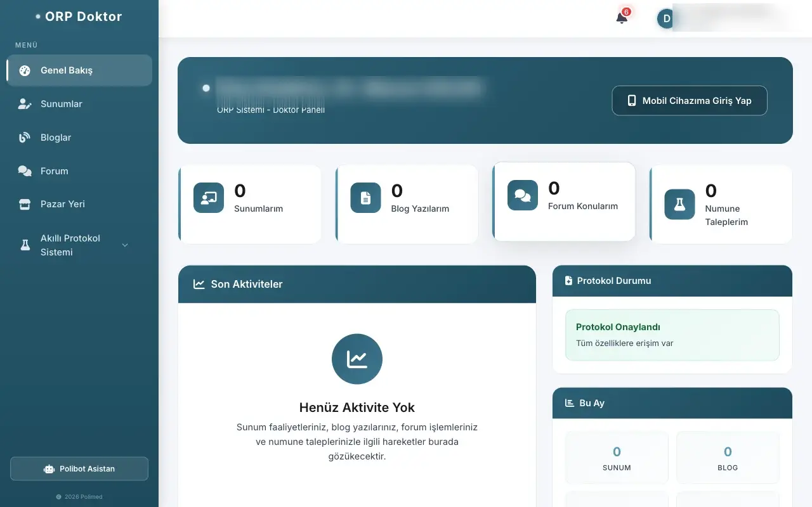This screenshot has height=507, width=812.
Task: Click the Akıllı Protokol flask icon
Action: (25, 245)
